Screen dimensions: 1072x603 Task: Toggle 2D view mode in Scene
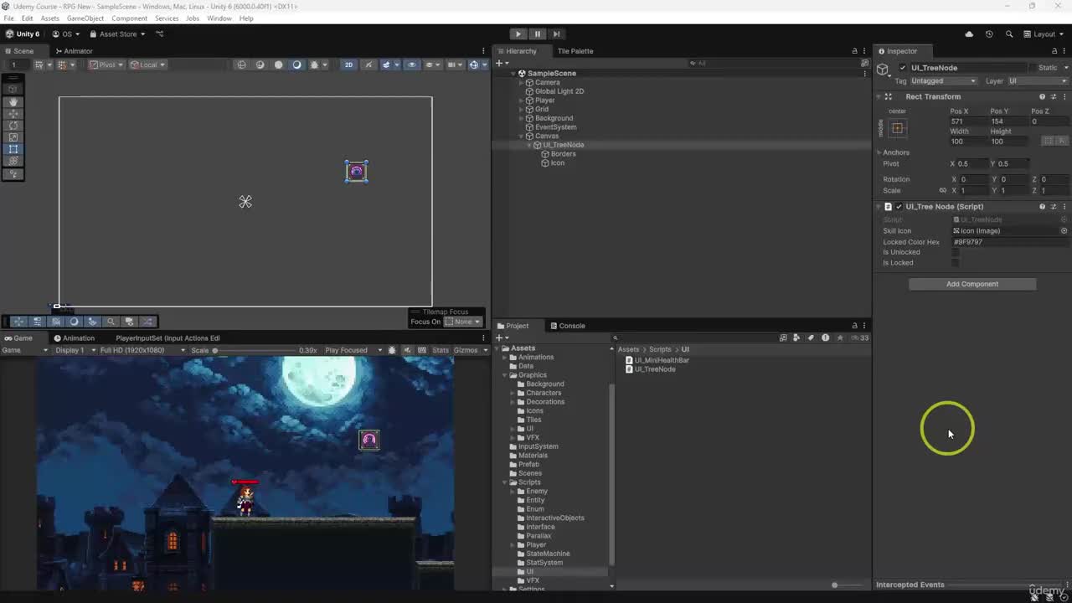click(348, 64)
